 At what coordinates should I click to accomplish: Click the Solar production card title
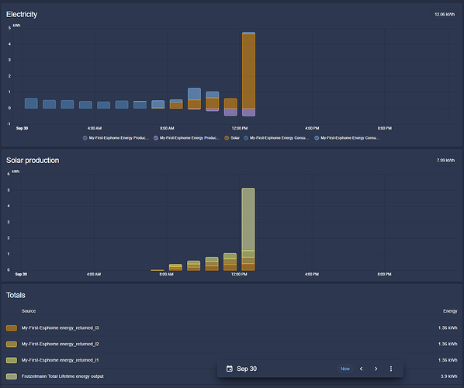pyautogui.click(x=33, y=161)
